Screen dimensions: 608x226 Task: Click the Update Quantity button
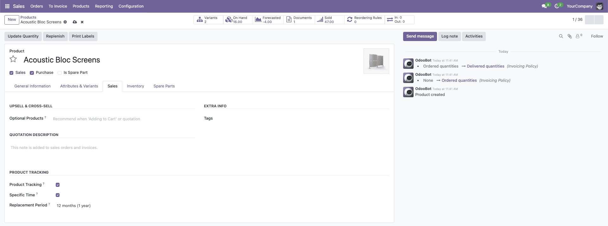23,36
